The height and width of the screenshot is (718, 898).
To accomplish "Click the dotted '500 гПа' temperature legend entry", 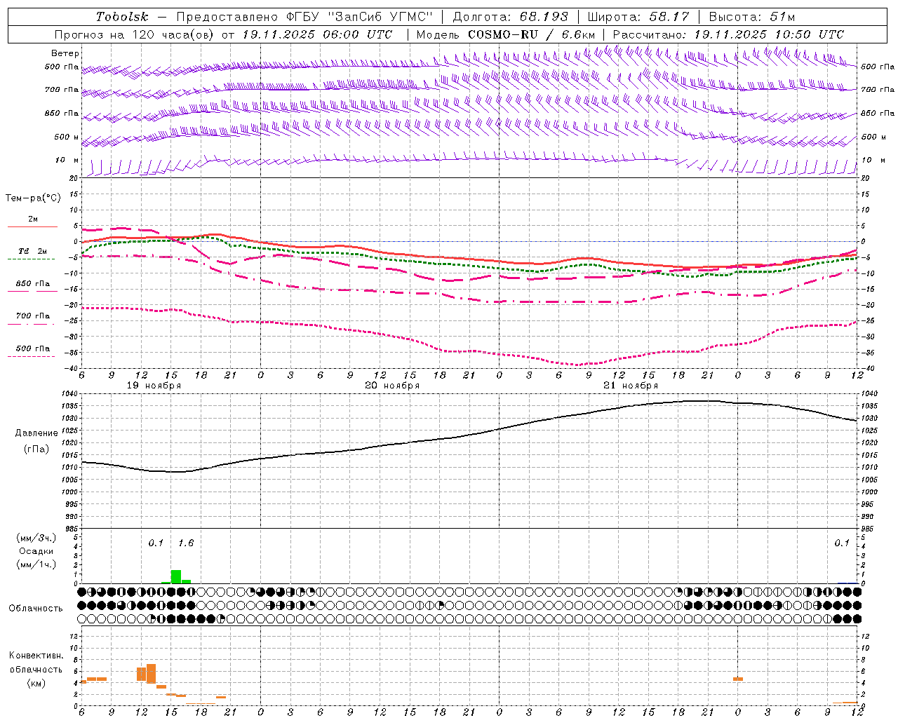I will coord(32,351).
